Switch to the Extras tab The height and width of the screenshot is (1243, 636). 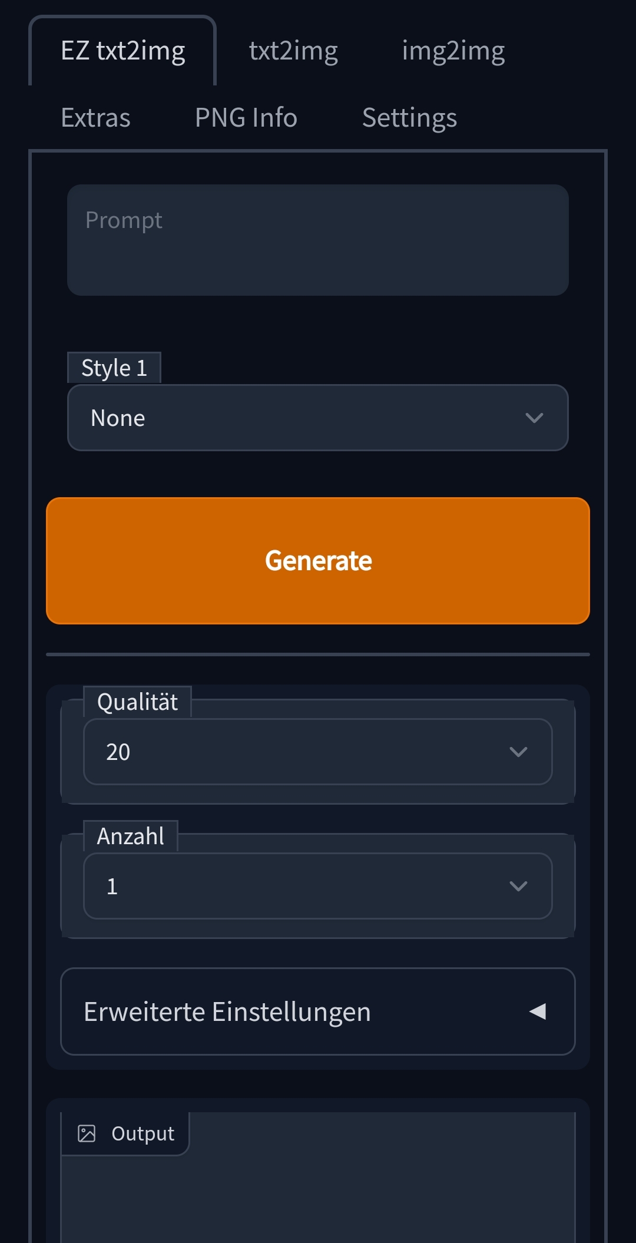pyautogui.click(x=95, y=117)
